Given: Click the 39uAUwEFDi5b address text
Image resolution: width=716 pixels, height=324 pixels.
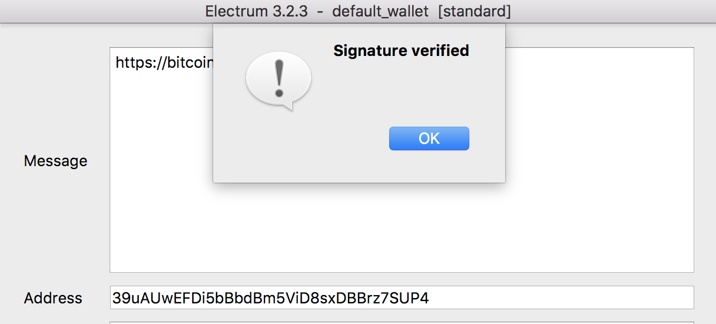Looking at the screenshot, I should [x=271, y=298].
